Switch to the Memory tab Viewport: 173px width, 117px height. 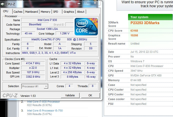[x=45, y=12]
